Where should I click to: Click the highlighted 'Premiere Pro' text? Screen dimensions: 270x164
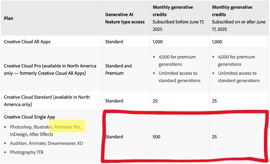(67, 127)
